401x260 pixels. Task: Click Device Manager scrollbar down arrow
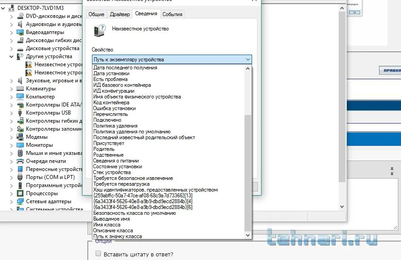342,207
